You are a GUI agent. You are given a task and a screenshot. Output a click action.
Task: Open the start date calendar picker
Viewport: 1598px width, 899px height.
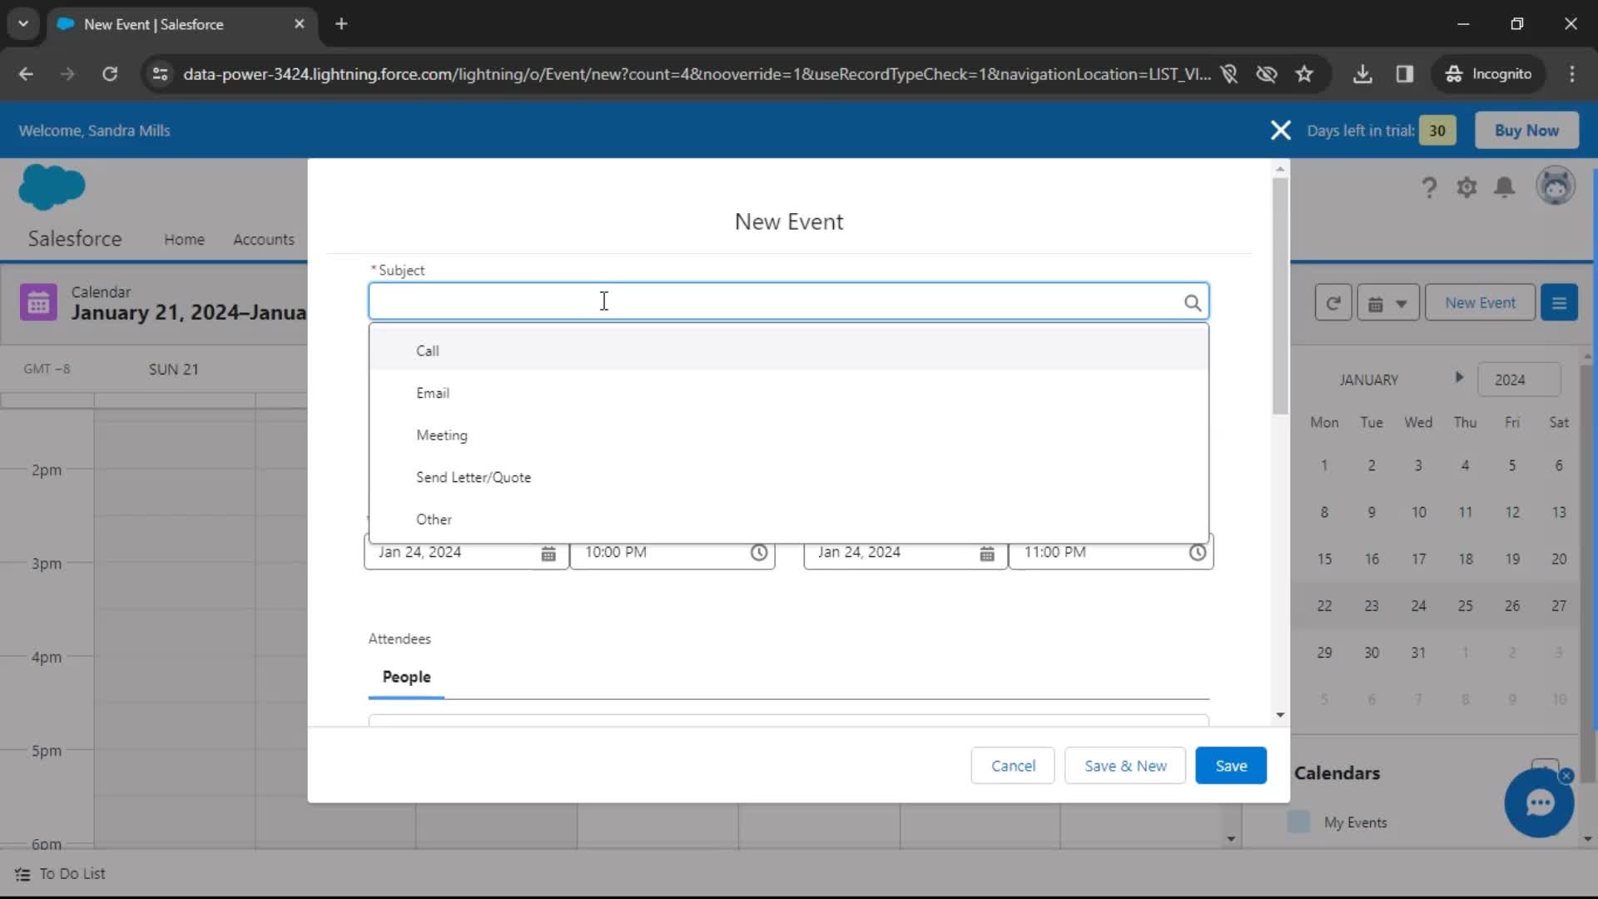(x=548, y=554)
